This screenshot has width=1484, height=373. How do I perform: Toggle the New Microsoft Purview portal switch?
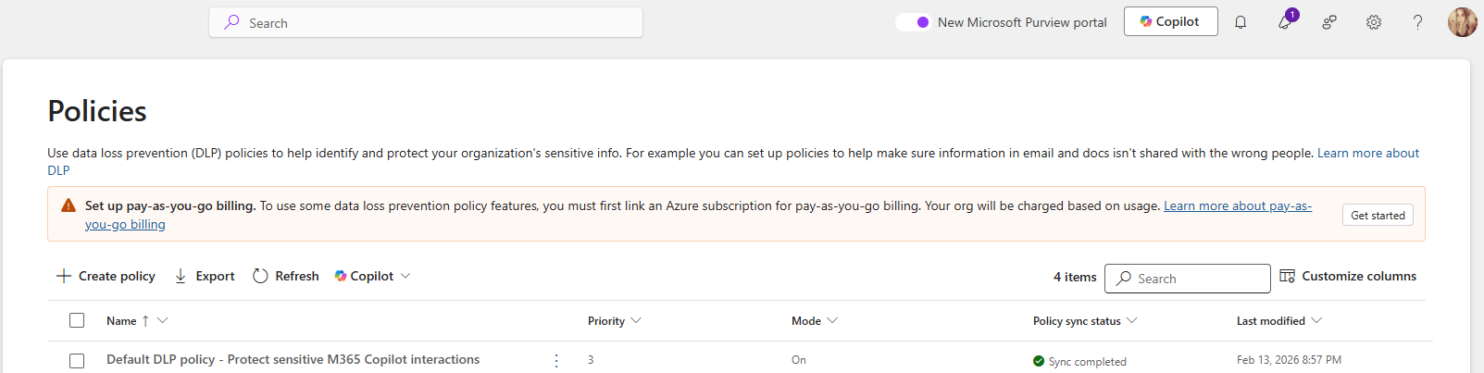click(912, 22)
